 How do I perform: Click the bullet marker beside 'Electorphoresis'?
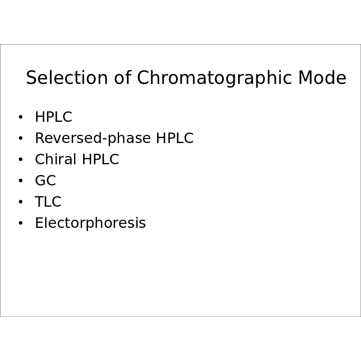(20, 224)
